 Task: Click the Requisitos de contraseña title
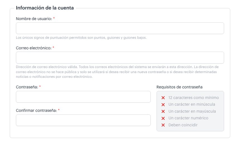tap(179, 87)
